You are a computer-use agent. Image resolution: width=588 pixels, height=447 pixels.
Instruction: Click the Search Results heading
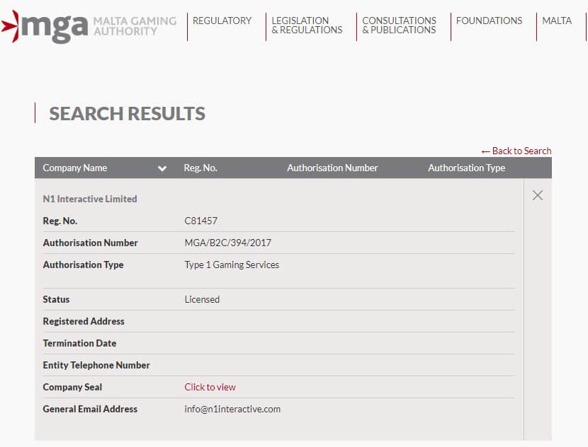pos(127,113)
